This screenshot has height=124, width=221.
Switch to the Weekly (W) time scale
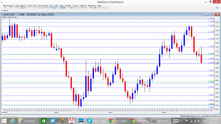point(56,8)
